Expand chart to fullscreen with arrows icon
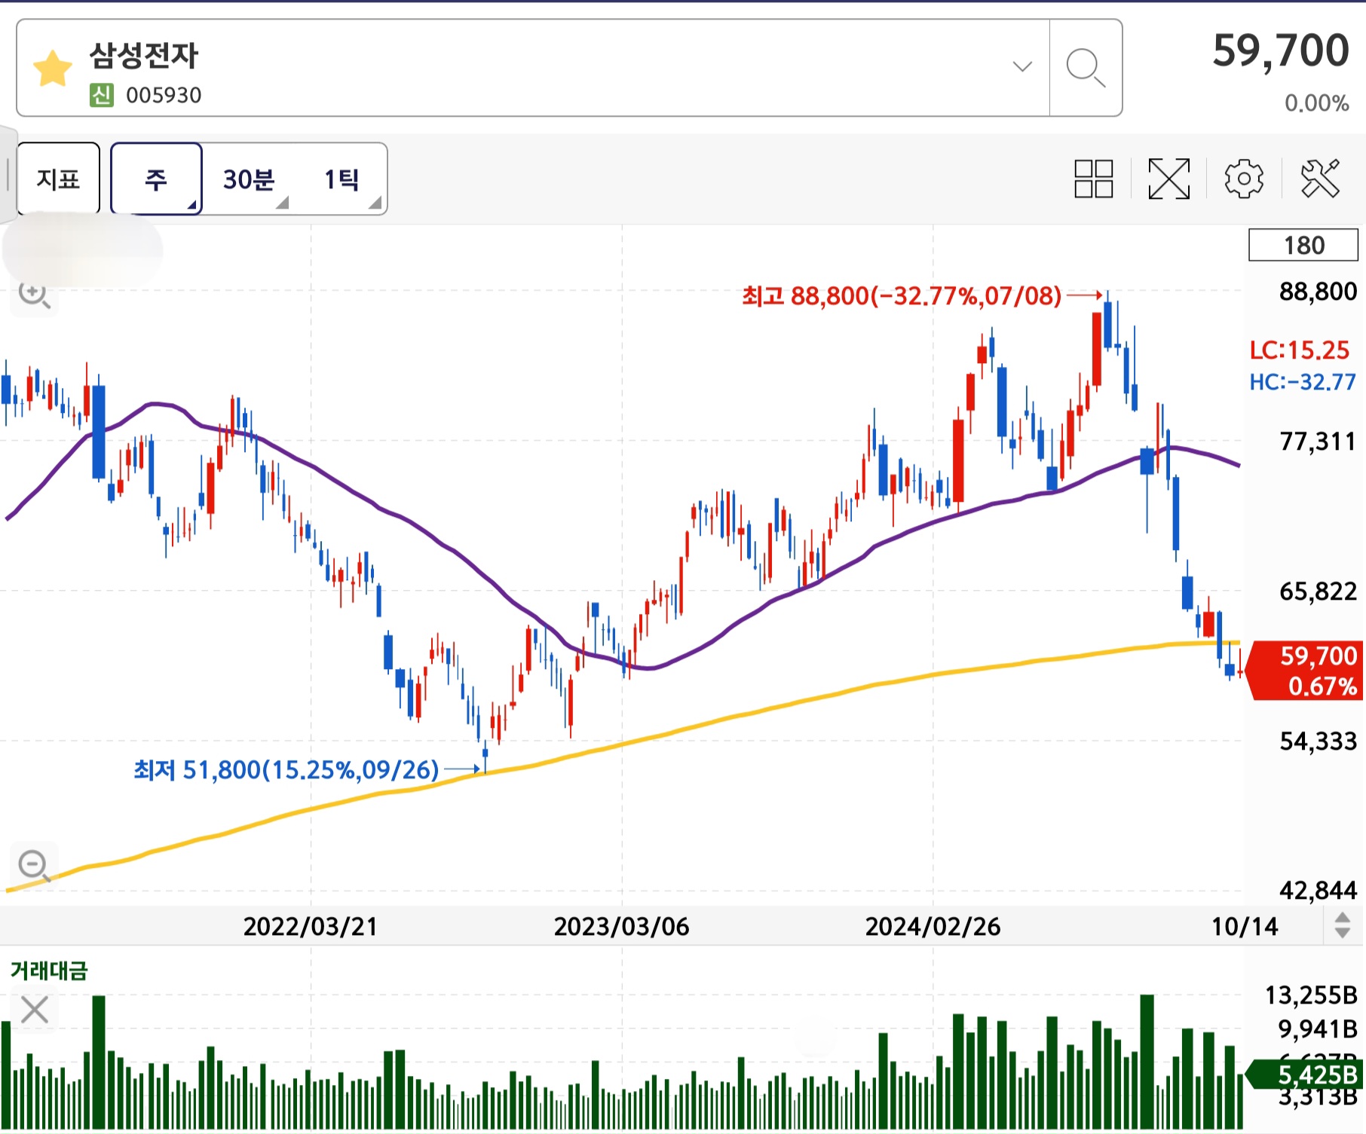This screenshot has width=1366, height=1134. (x=1168, y=179)
